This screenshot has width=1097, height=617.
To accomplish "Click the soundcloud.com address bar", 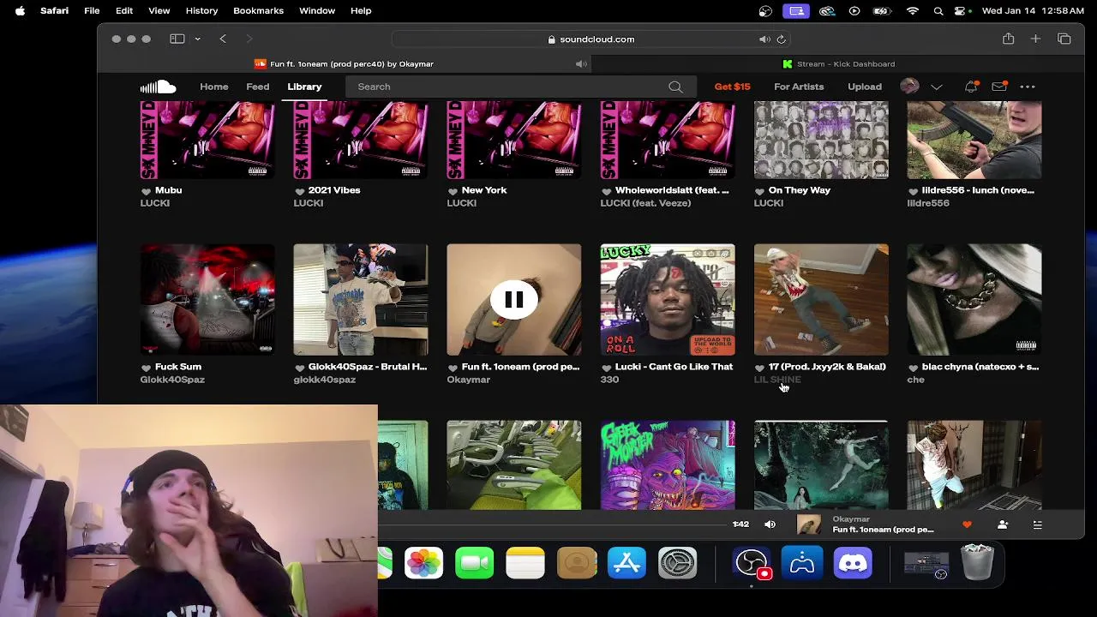I will coord(591,39).
